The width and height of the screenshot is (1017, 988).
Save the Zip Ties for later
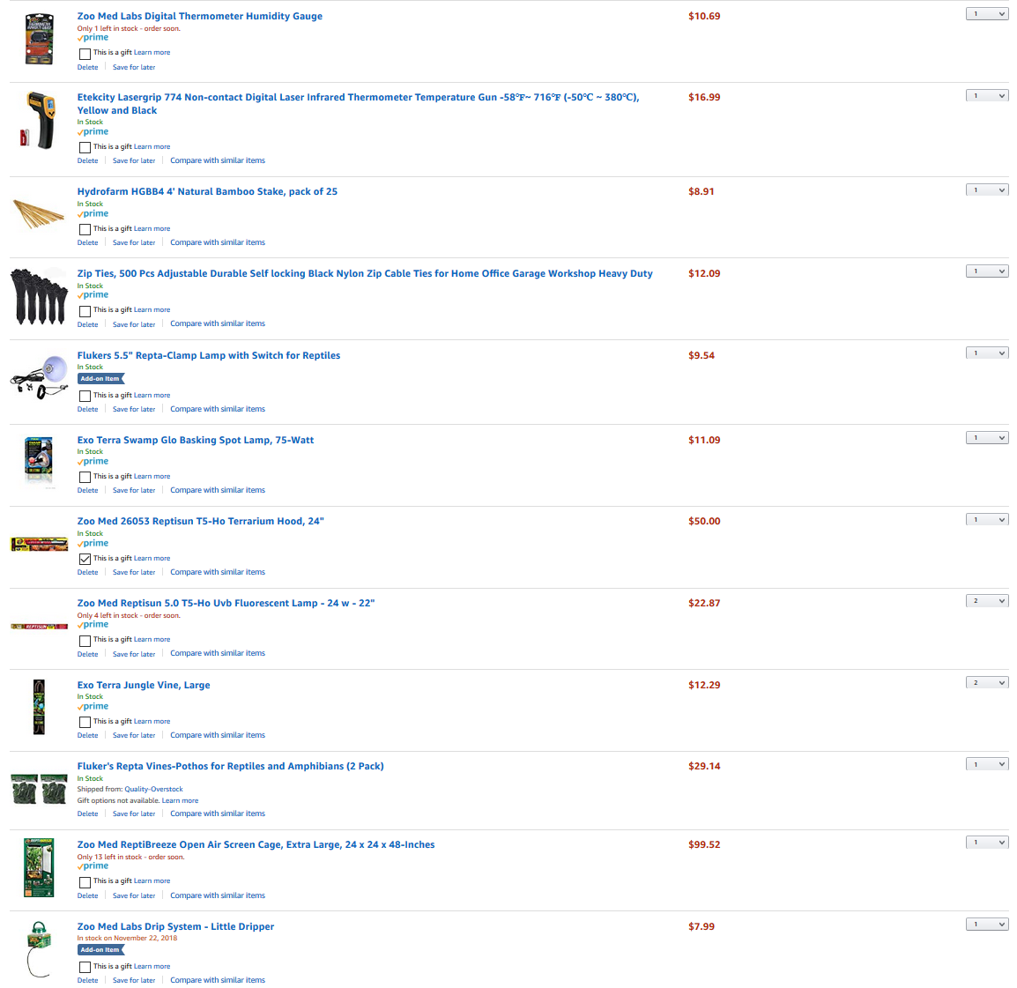[x=134, y=324]
